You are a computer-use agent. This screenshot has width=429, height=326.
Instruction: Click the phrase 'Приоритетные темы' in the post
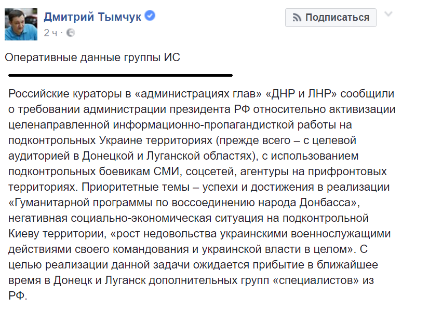[x=136, y=187]
